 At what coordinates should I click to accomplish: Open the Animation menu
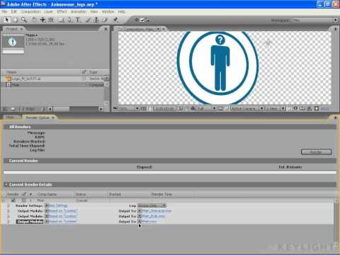click(79, 11)
